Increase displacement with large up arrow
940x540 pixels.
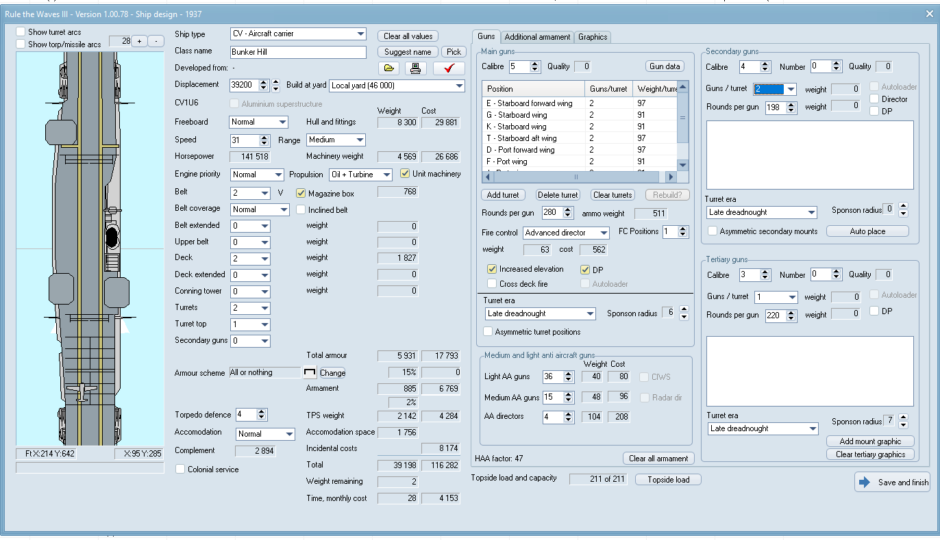click(275, 82)
